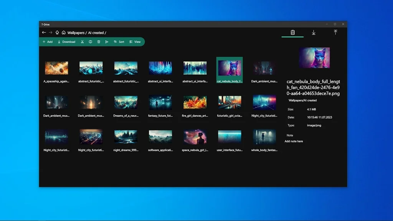Click the Back navigation arrow
The image size is (393, 221).
coord(44,32)
